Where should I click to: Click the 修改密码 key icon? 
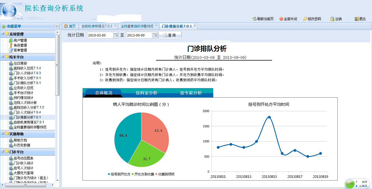point(305,19)
